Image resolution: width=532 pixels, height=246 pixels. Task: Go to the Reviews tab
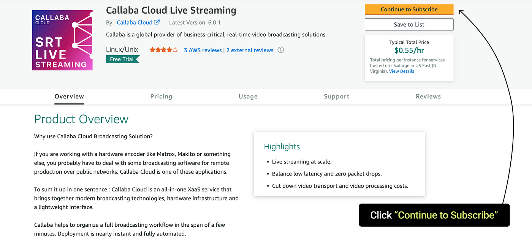pyautogui.click(x=428, y=96)
